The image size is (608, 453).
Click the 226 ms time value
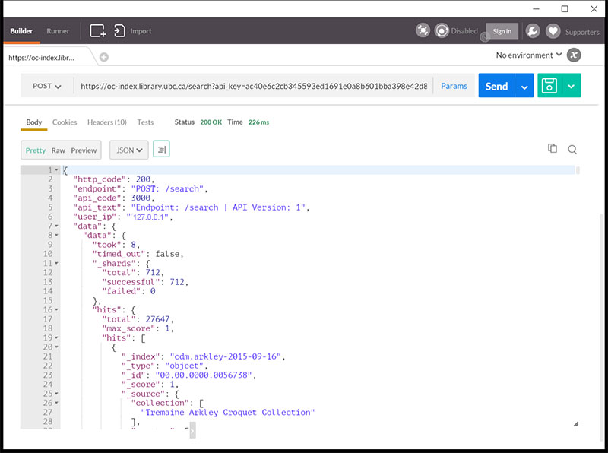click(x=258, y=122)
